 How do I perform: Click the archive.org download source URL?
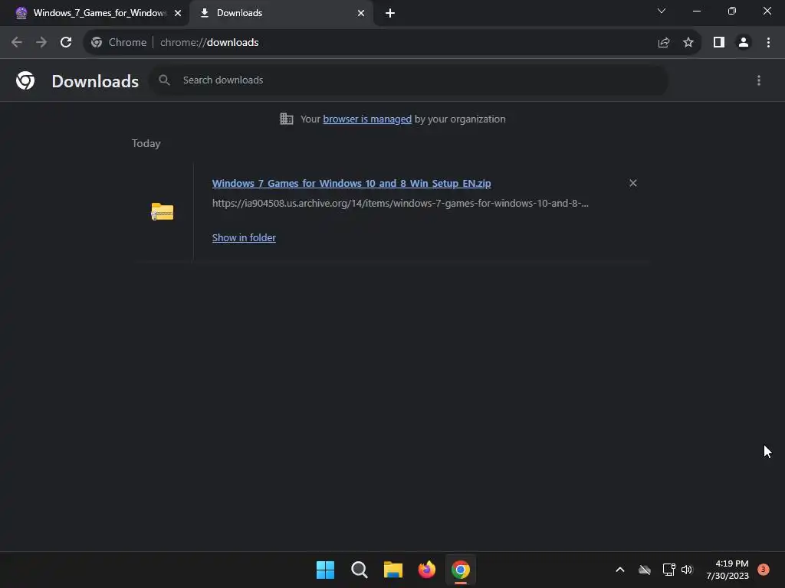pos(400,204)
